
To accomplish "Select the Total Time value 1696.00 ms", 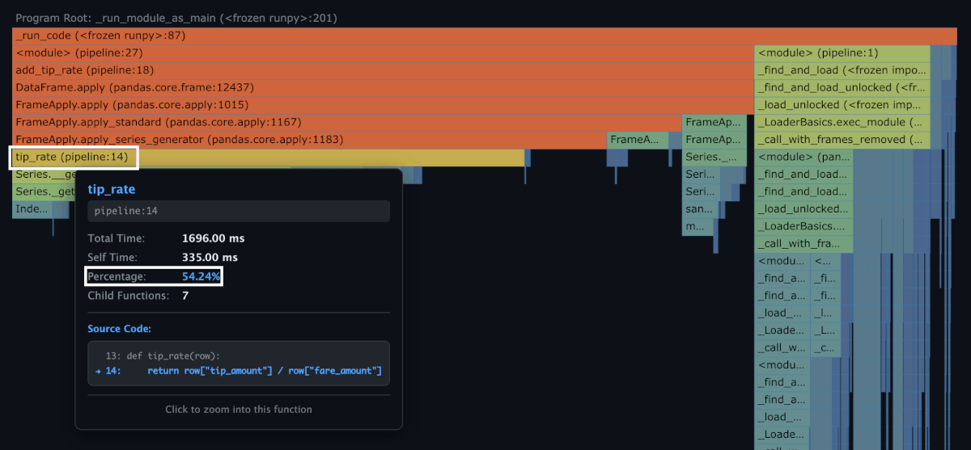I will [x=213, y=238].
